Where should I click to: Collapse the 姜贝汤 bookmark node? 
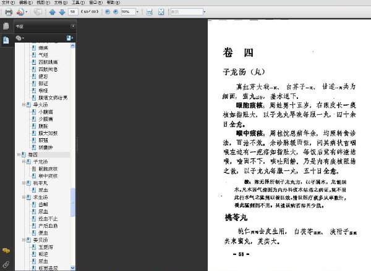(23, 240)
